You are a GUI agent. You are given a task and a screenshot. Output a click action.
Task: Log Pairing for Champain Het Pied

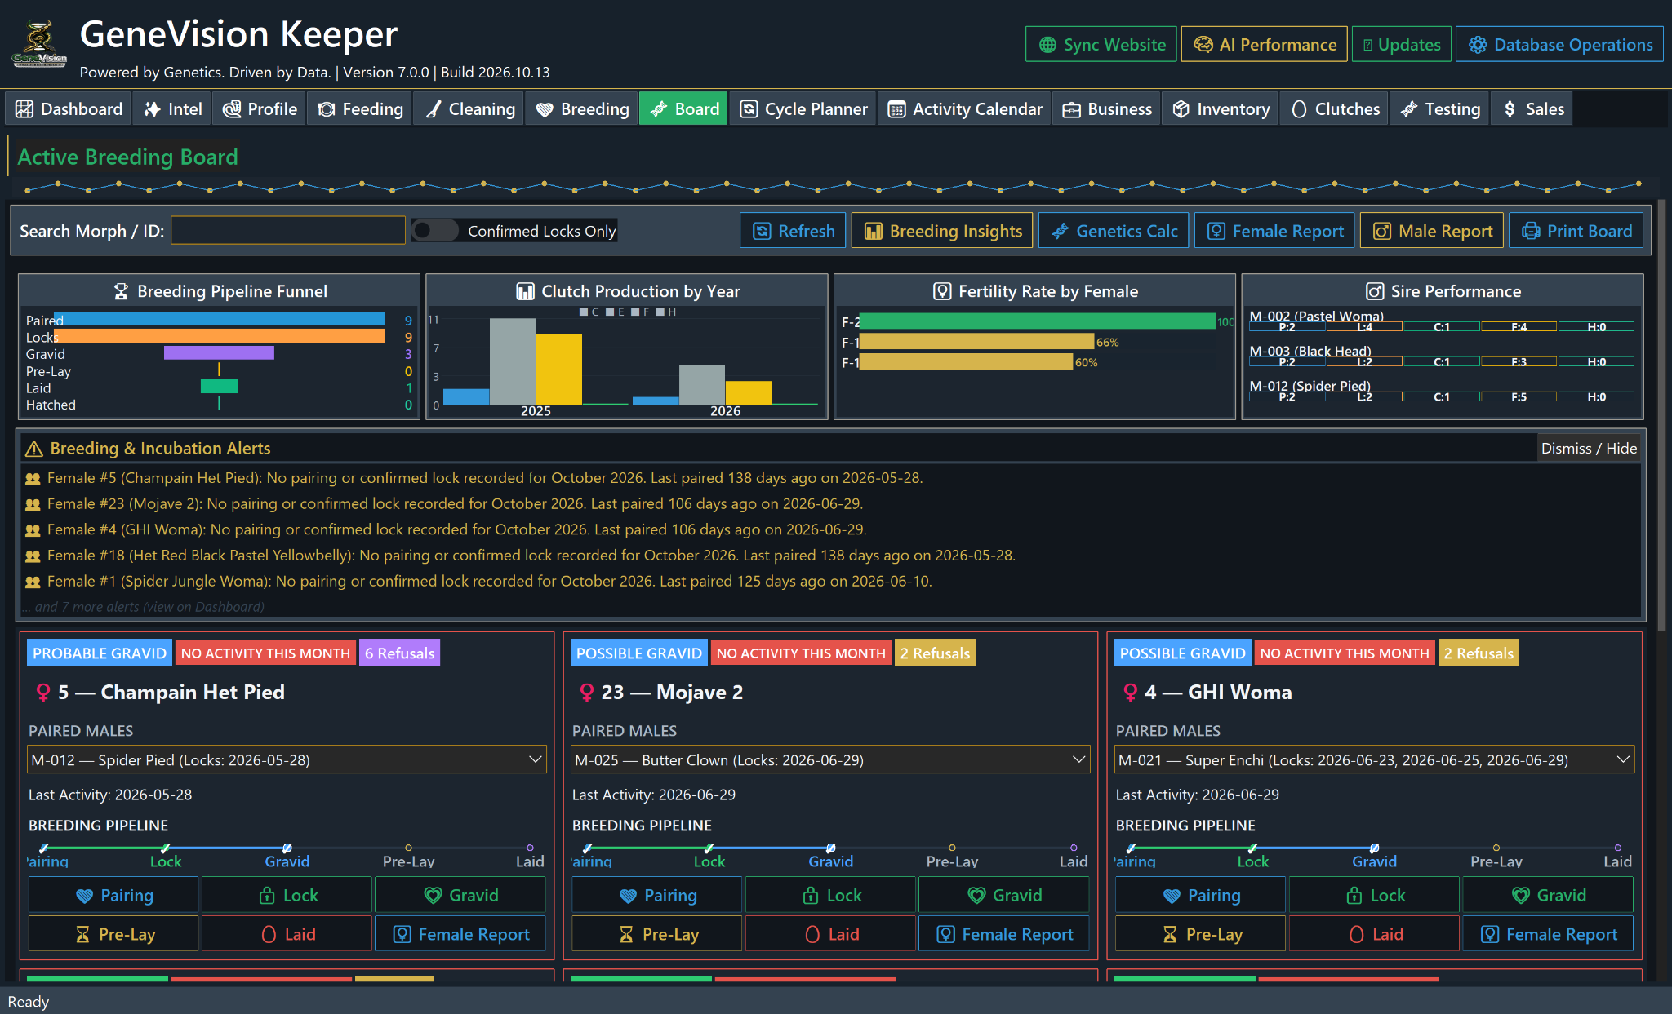coord(113,896)
